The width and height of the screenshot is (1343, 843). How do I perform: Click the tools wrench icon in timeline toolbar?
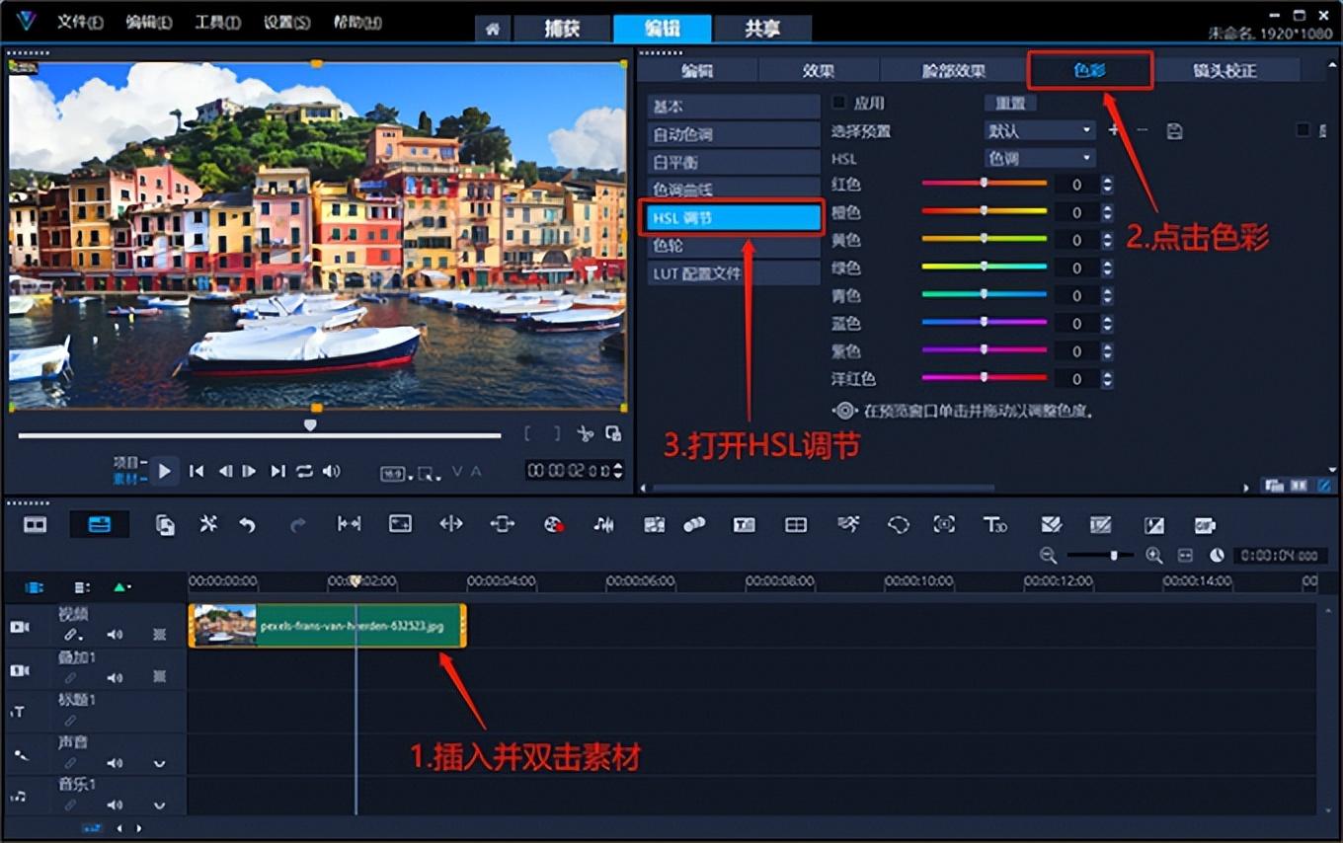pos(208,524)
